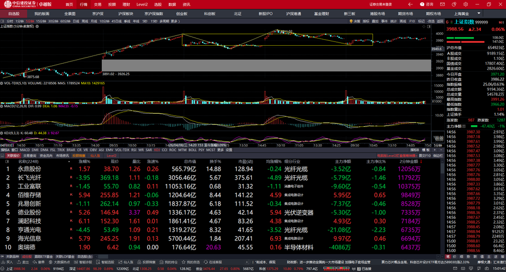Switch to 港股市场 tab
This screenshot has height=272, width=506.
click(x=377, y=14)
